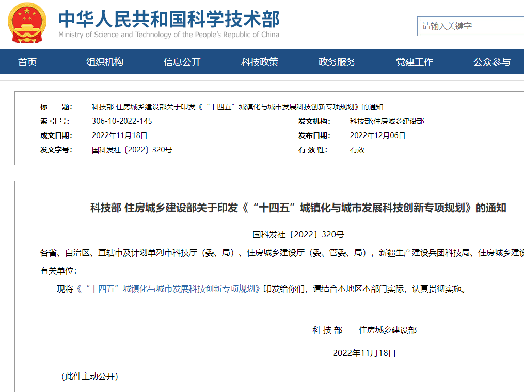Open the 《"十四五"城镇化与城市发展科技创新专项规划》 hyperlink
The width and height of the screenshot is (524, 392).
(168, 288)
